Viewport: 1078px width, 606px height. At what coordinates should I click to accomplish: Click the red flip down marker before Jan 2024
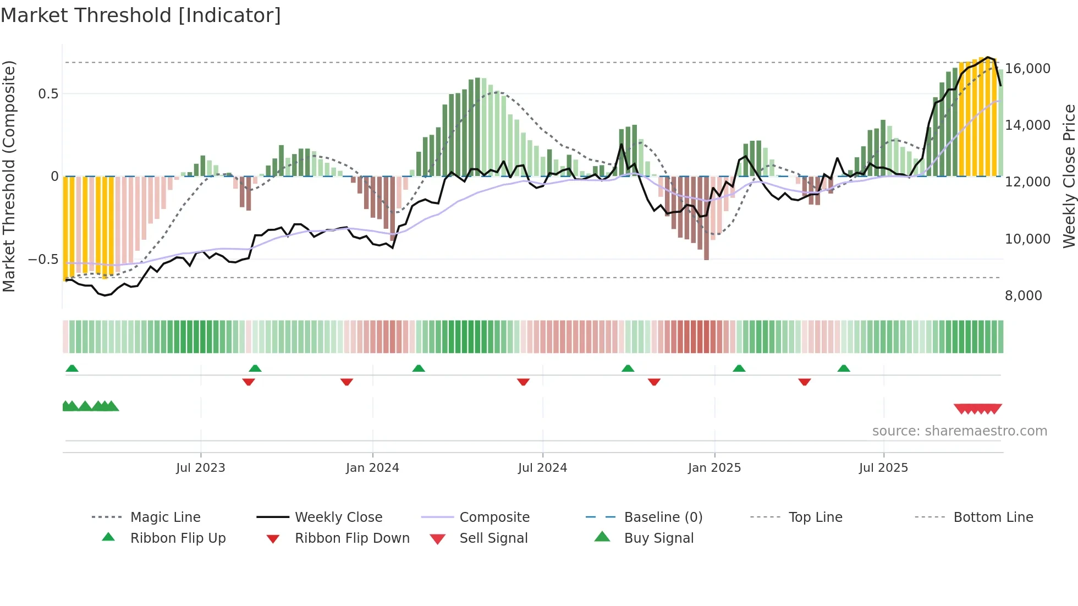(346, 382)
